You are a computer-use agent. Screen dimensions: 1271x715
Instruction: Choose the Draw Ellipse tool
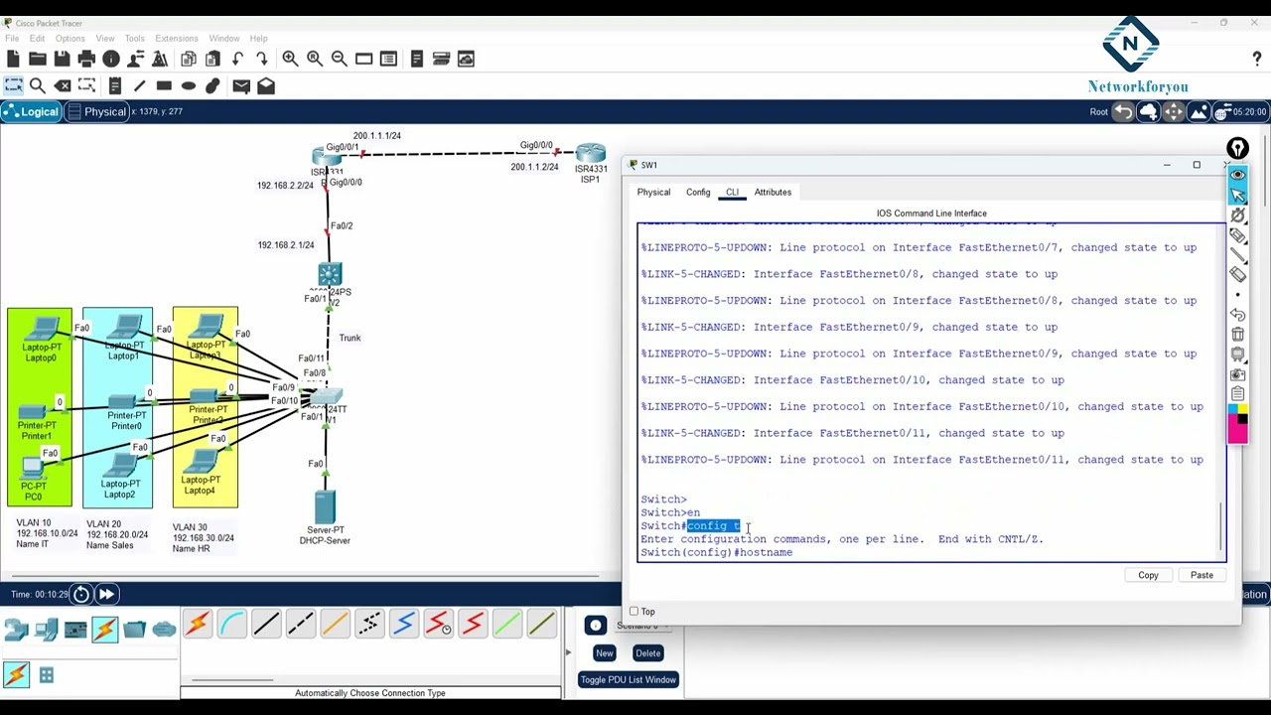189,85
